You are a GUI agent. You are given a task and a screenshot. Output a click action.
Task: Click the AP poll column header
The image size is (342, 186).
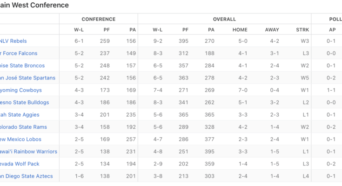[x=332, y=30]
